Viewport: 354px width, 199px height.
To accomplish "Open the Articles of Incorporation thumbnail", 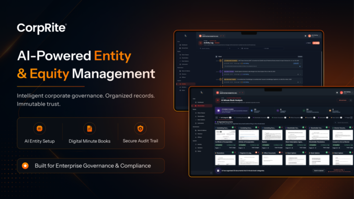I will point(249,135).
